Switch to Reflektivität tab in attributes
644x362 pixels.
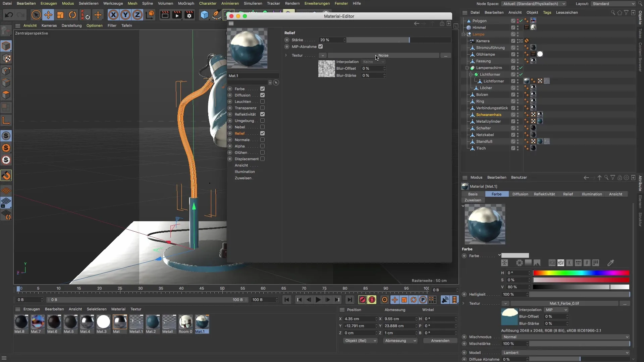tap(544, 194)
